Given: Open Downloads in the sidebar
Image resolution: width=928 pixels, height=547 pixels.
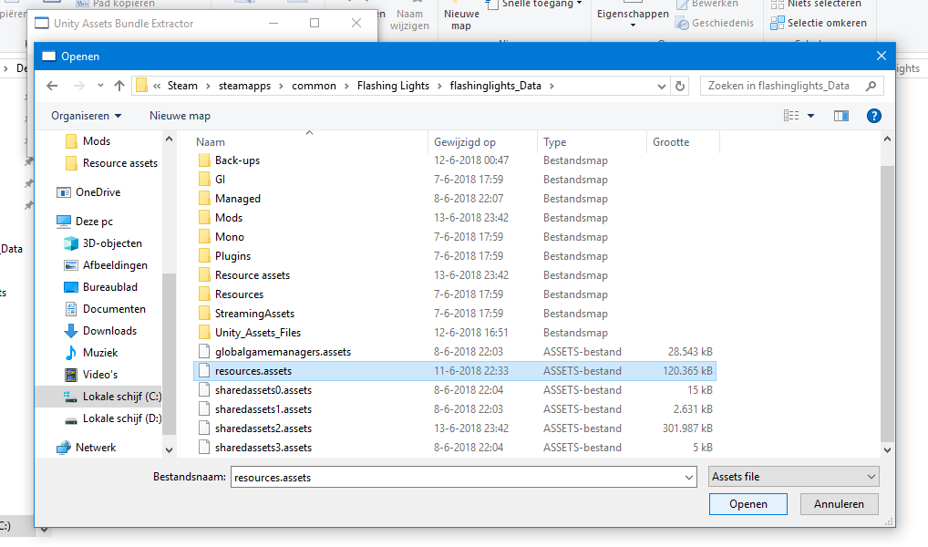Looking at the screenshot, I should (x=109, y=331).
